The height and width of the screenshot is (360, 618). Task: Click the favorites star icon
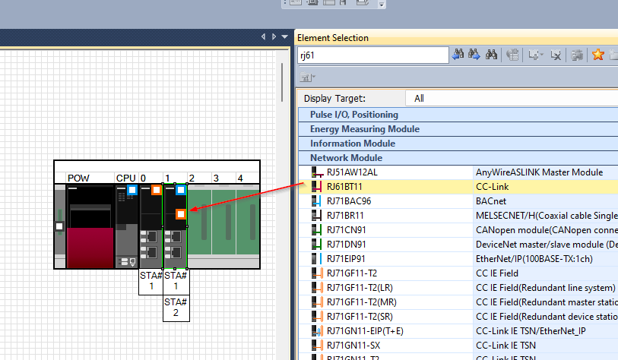pos(598,55)
